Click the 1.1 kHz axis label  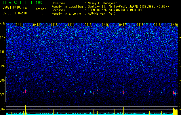pyautogui.click(x=2, y=37)
